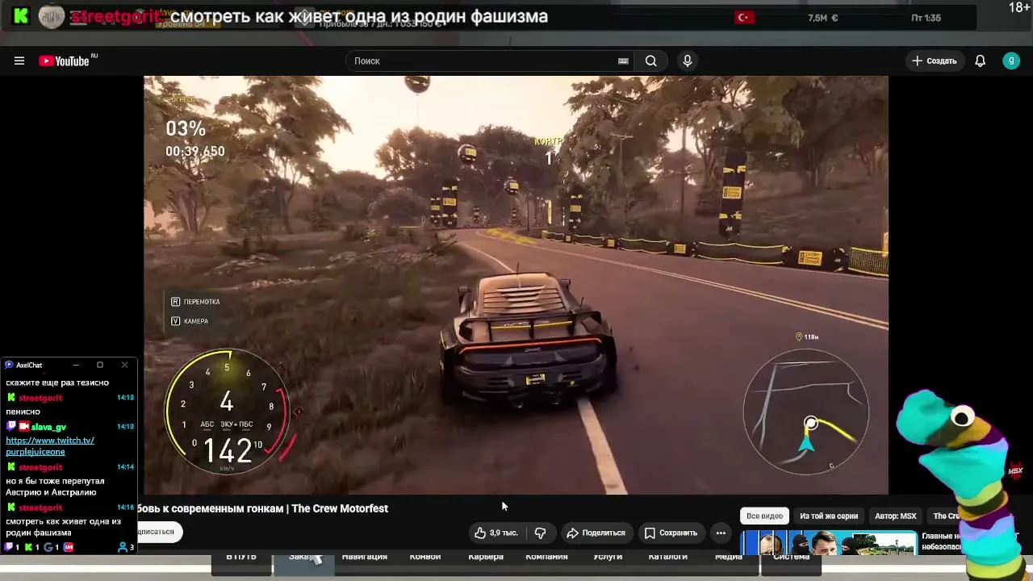Open the recommended video thumbnail below chips

point(829,543)
